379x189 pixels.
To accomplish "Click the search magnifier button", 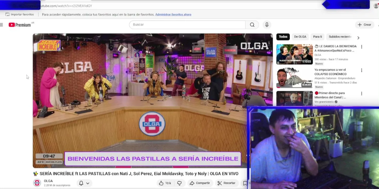I will coord(252,25).
